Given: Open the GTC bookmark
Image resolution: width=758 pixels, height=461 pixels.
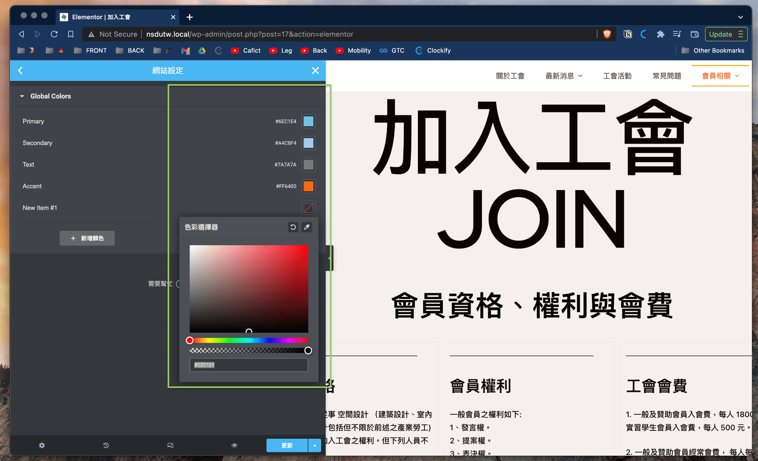Looking at the screenshot, I should click(x=392, y=50).
